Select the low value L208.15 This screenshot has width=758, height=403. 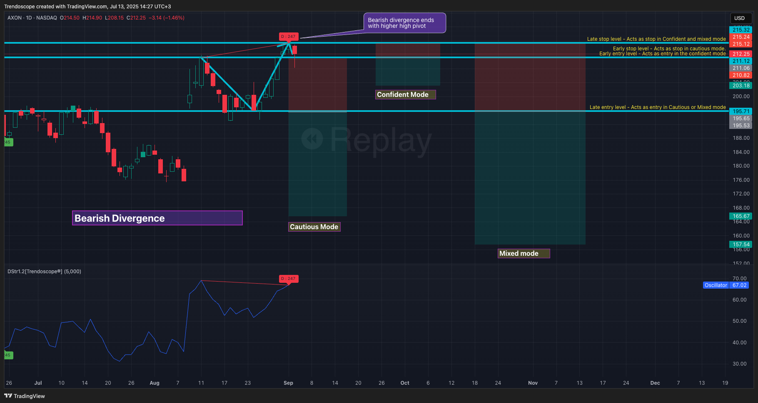click(114, 18)
